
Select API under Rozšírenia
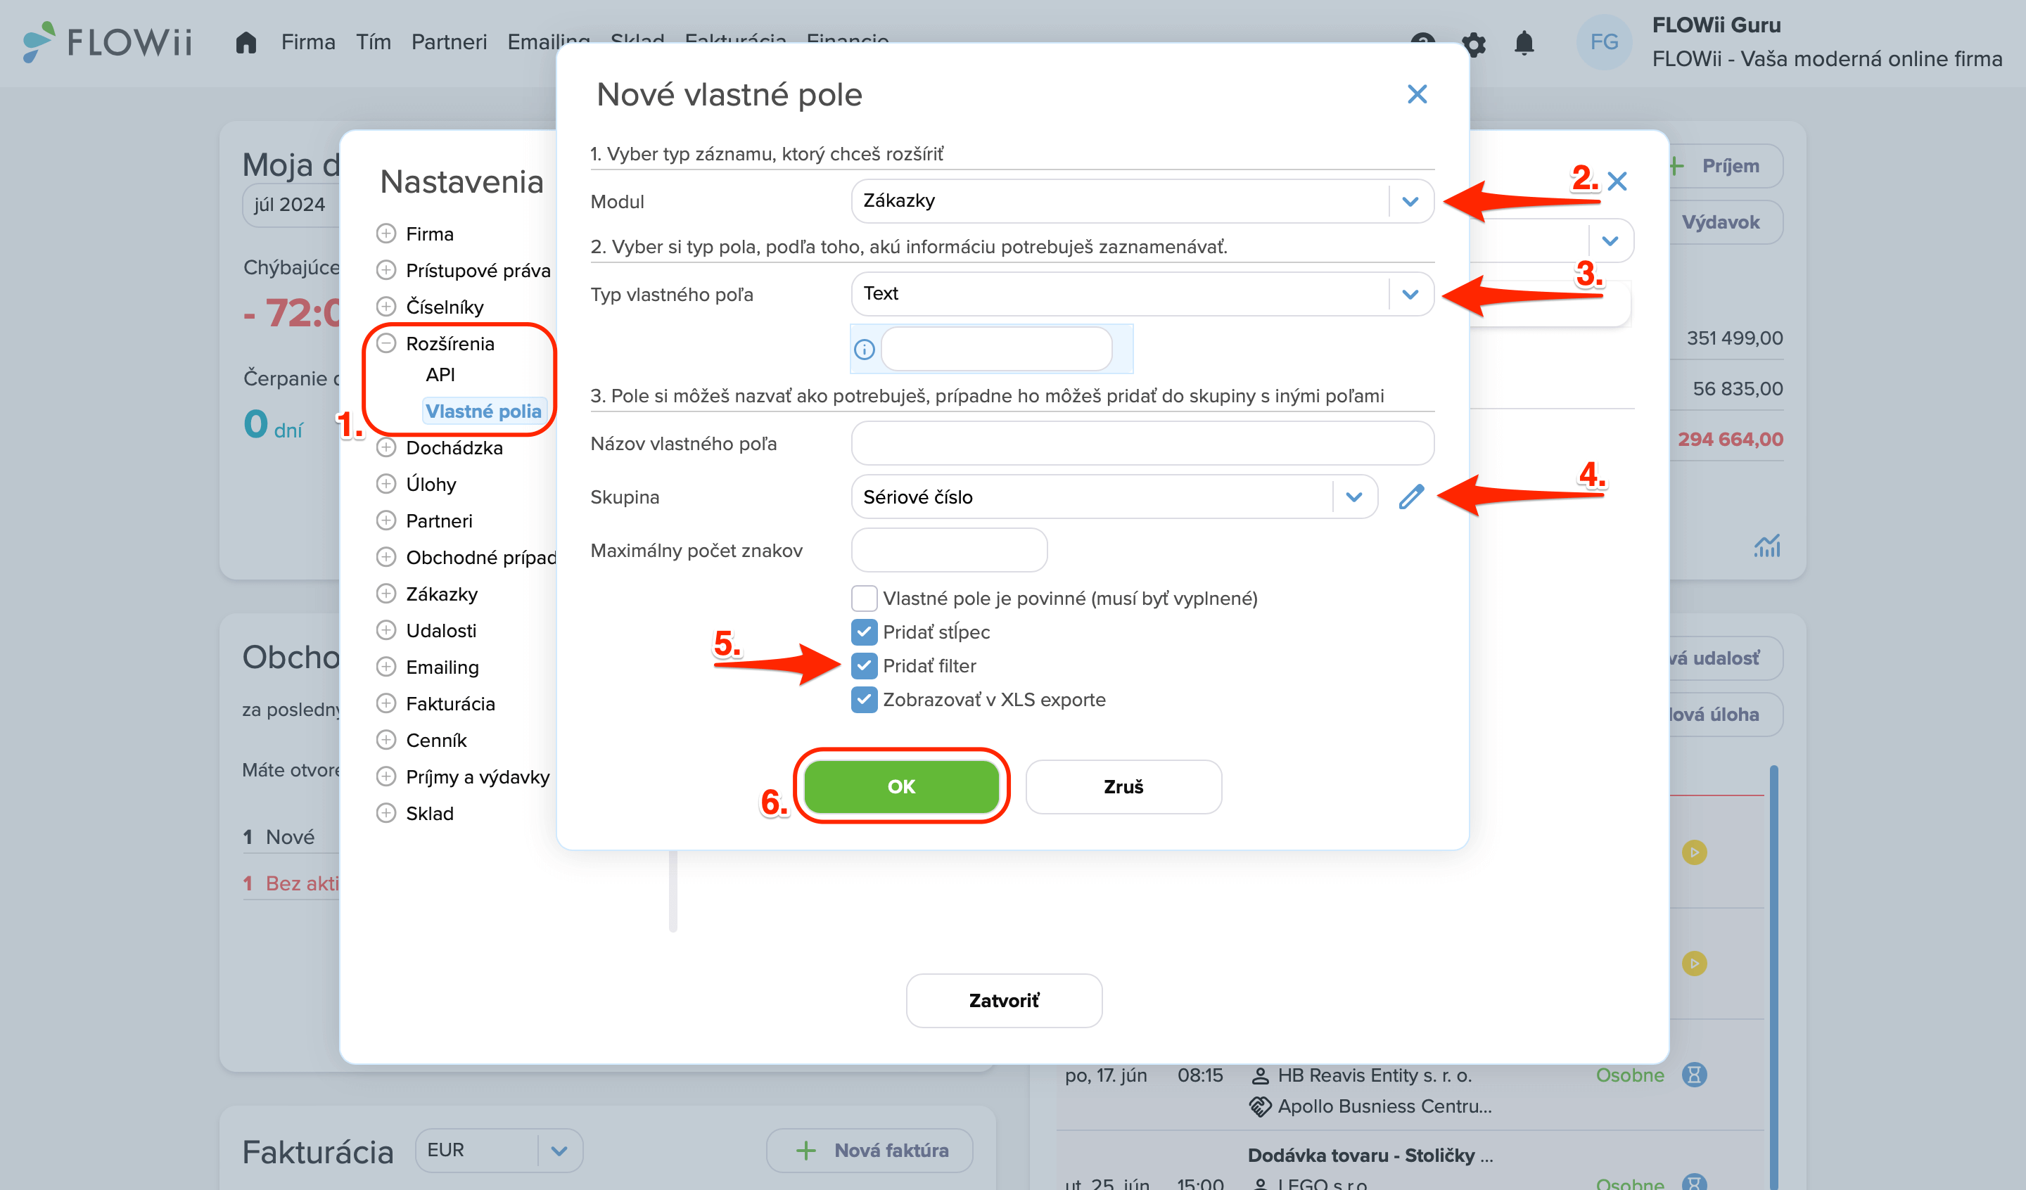[440, 375]
